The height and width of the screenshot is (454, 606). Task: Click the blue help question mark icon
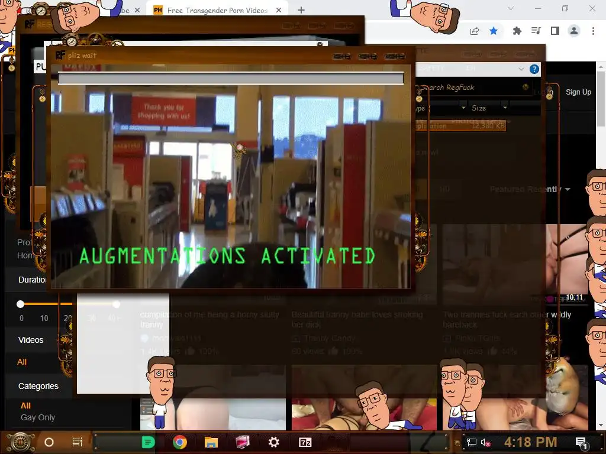pyautogui.click(x=534, y=69)
